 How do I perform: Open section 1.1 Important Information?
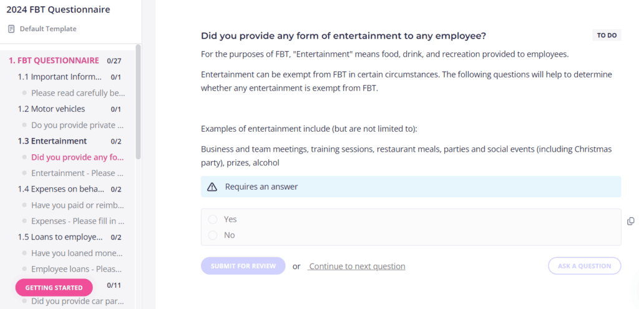tap(60, 77)
